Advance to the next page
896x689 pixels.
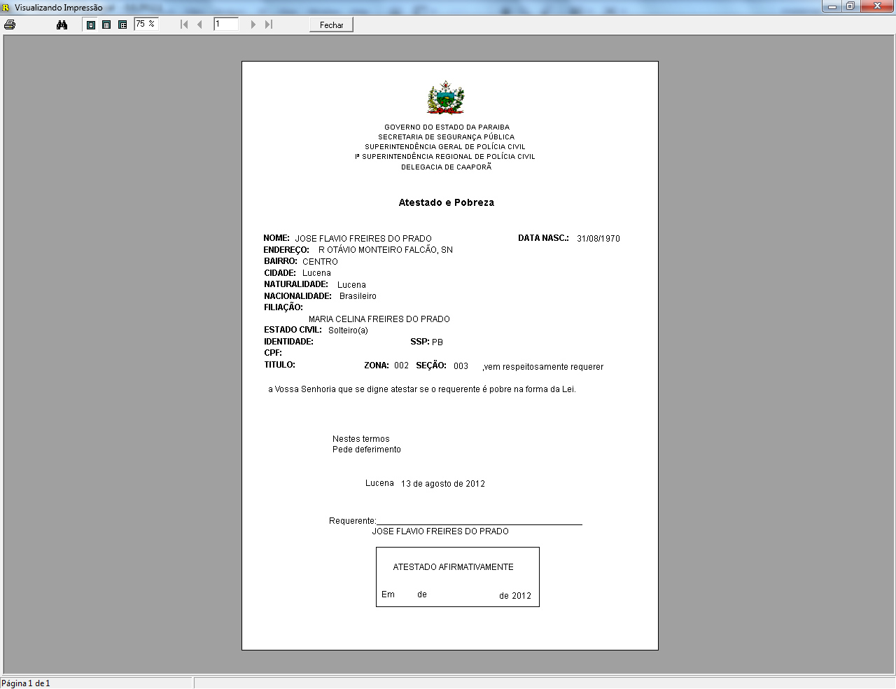253,25
